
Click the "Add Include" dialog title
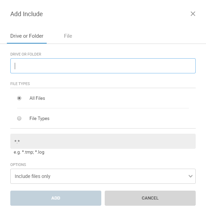click(26, 14)
